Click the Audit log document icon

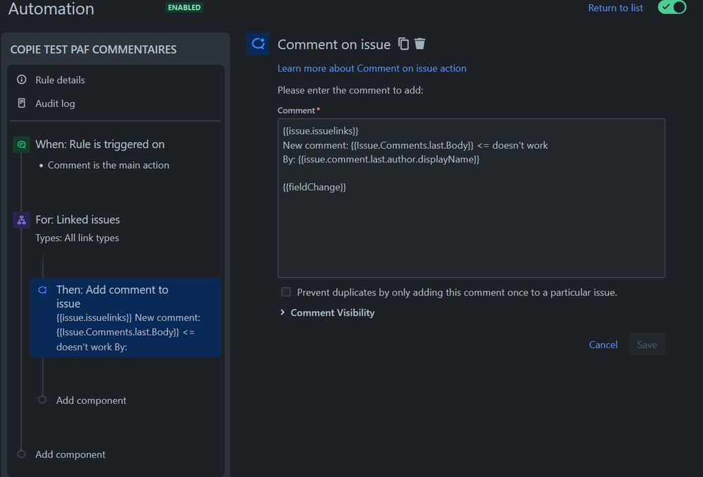pos(22,103)
